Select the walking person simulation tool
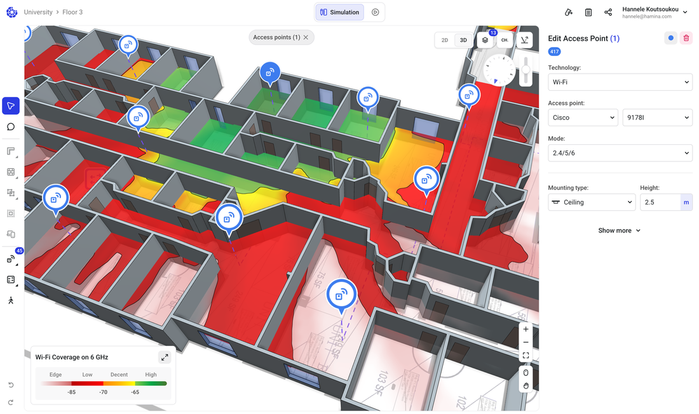Viewport: 699px width, 414px height. tap(11, 300)
